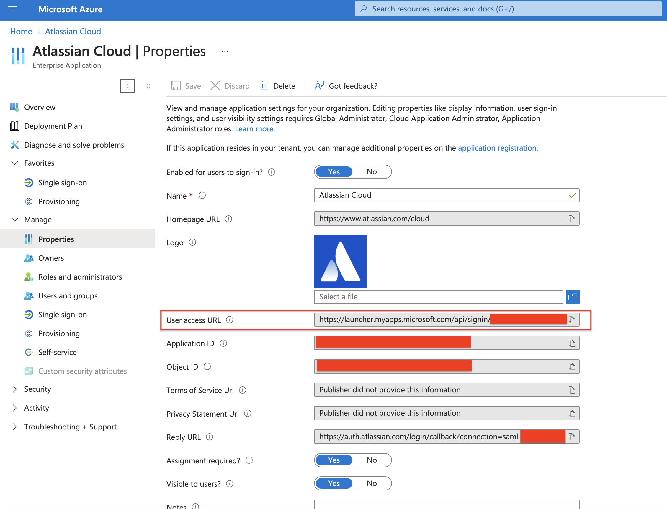Click the Select a file logo input
This screenshot has width=667, height=509.
[438, 297]
